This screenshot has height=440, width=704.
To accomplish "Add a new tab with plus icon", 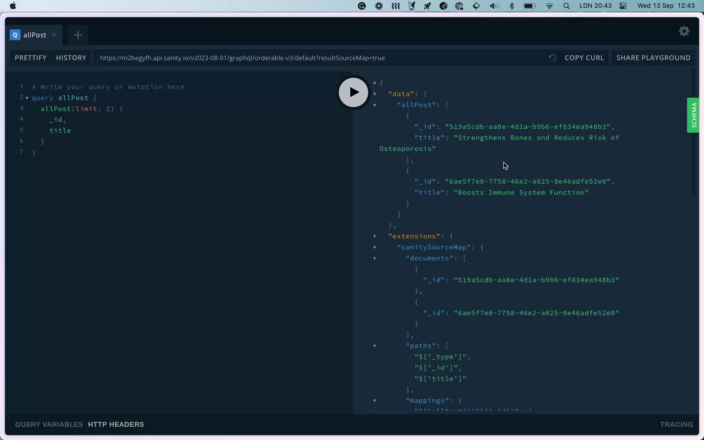I will (78, 35).
